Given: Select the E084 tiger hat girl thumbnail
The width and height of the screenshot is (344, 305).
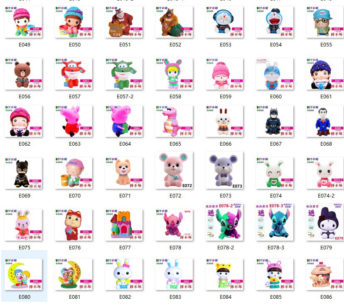Looking at the screenshot, I should (224, 274).
